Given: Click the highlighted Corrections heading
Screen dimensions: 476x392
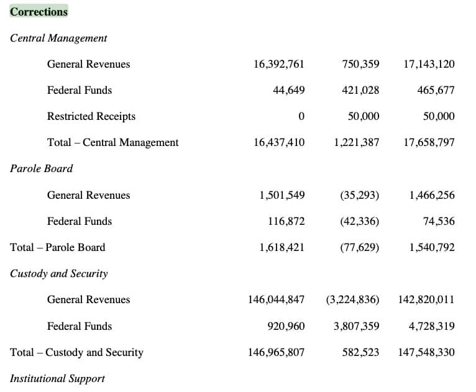Looking at the screenshot, I should tap(39, 12).
